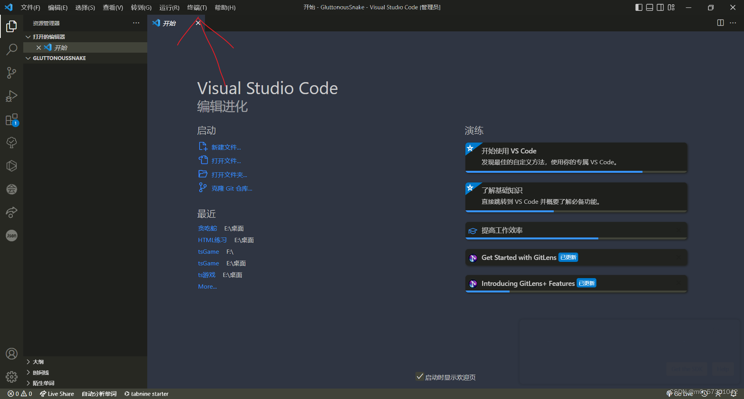Click tabnine starter in the status bar

(146, 394)
